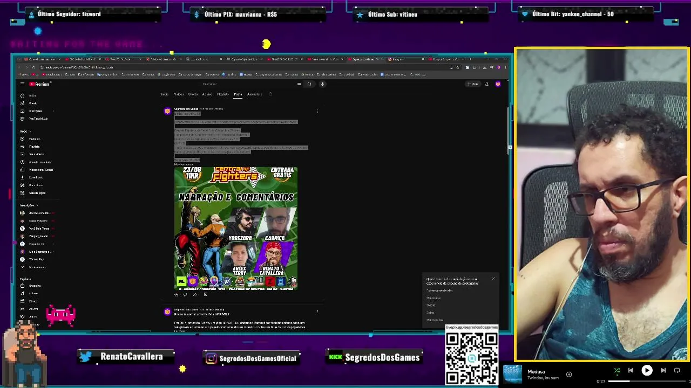
Task: Switch to channel Shorts tab
Action: click(x=193, y=94)
